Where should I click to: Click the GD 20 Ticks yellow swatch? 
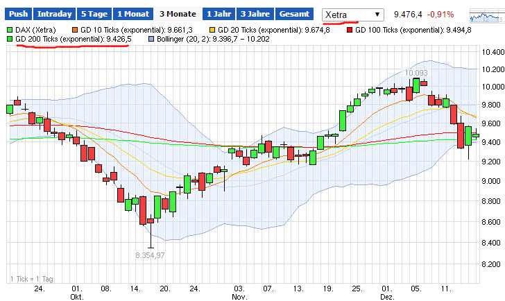[212, 30]
